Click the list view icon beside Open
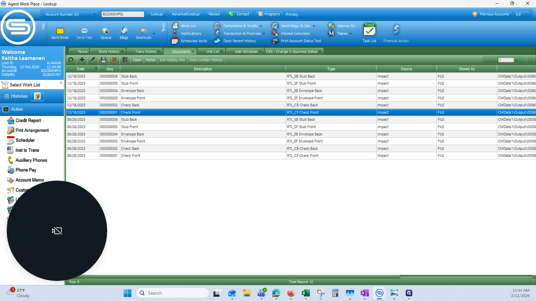 pyautogui.click(x=125, y=60)
